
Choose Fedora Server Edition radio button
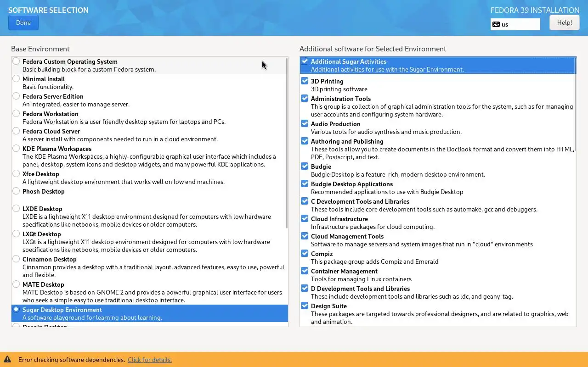(16, 96)
